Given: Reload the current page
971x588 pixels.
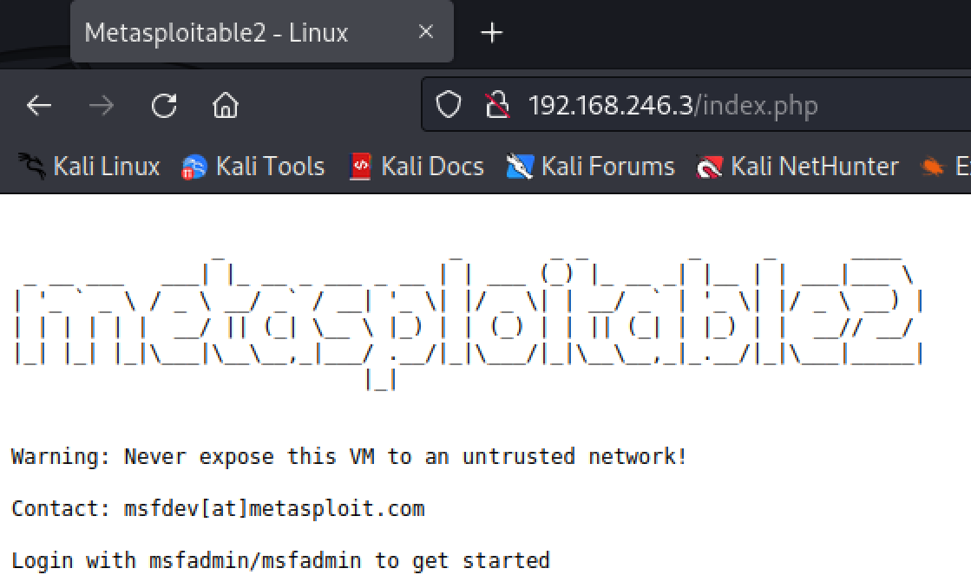Looking at the screenshot, I should (x=164, y=106).
